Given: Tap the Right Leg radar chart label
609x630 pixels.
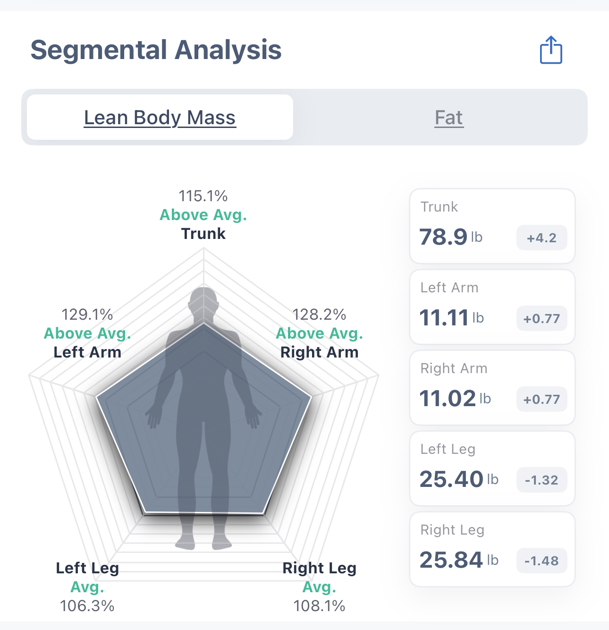Looking at the screenshot, I should pos(319,568).
